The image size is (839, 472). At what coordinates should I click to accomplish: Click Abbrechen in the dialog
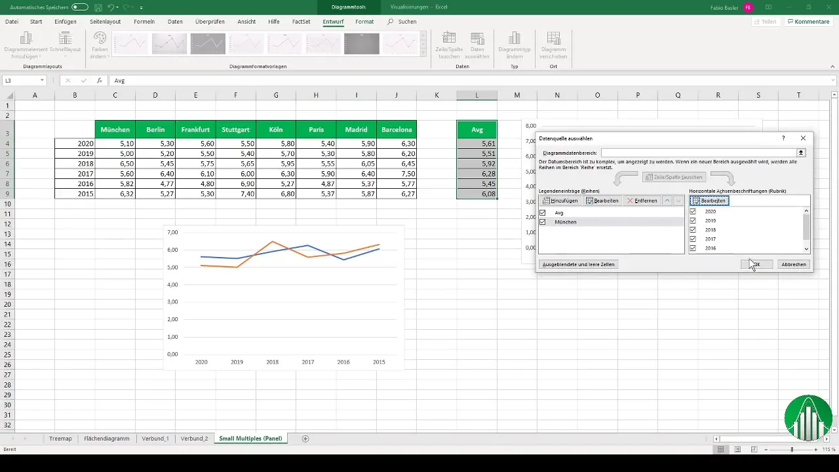[x=794, y=264]
